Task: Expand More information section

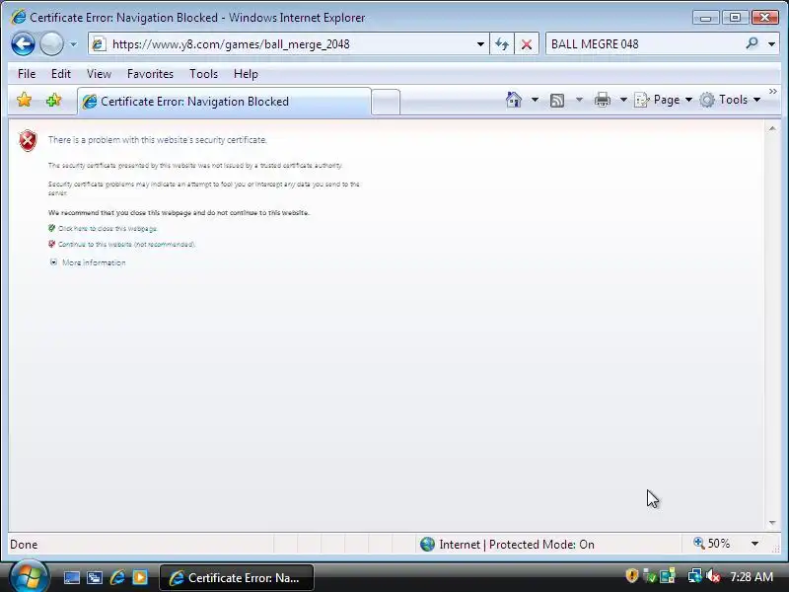Action: pos(93,262)
